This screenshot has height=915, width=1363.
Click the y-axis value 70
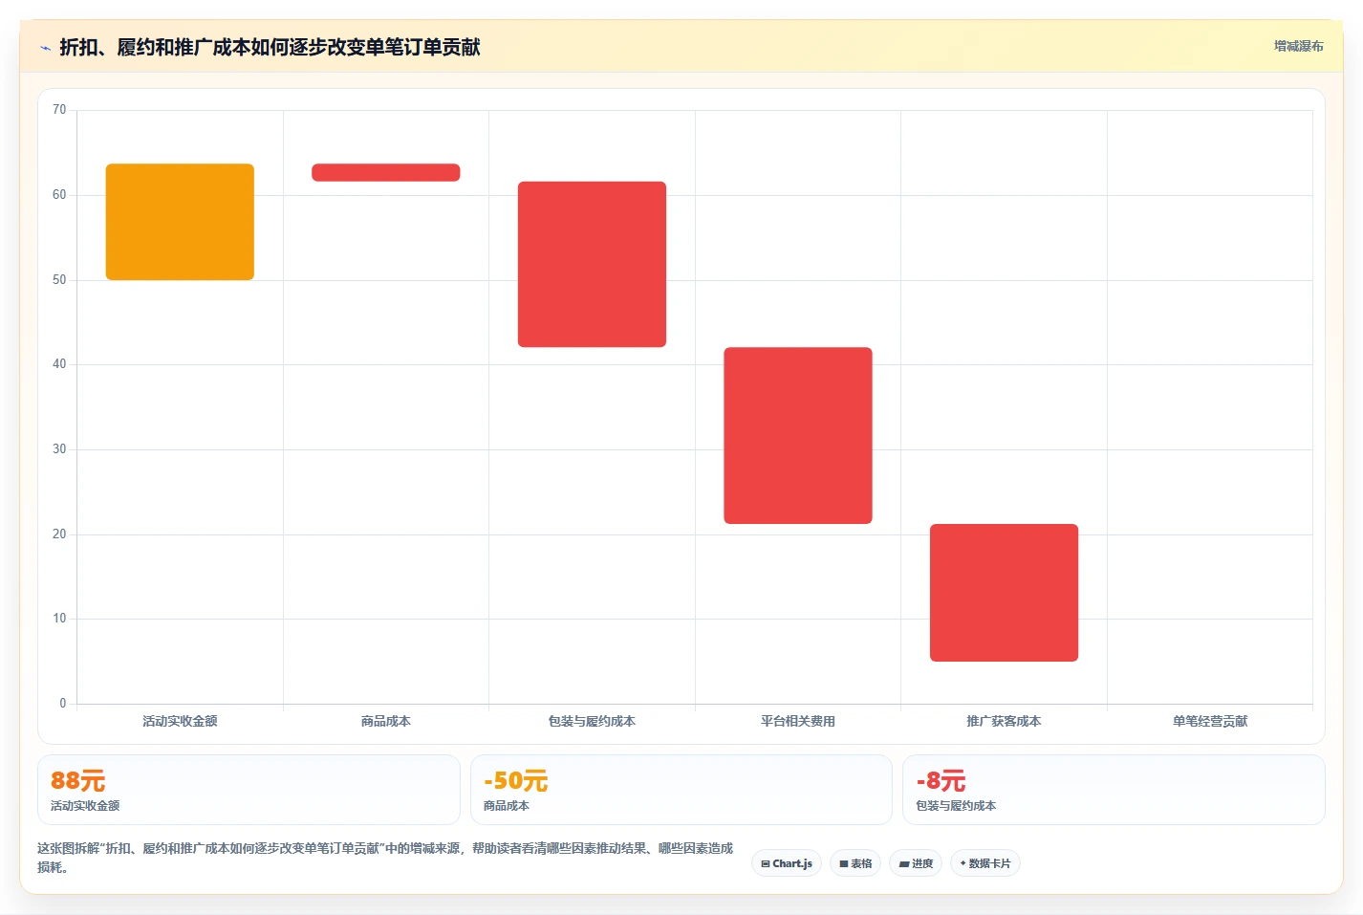pyautogui.click(x=59, y=110)
